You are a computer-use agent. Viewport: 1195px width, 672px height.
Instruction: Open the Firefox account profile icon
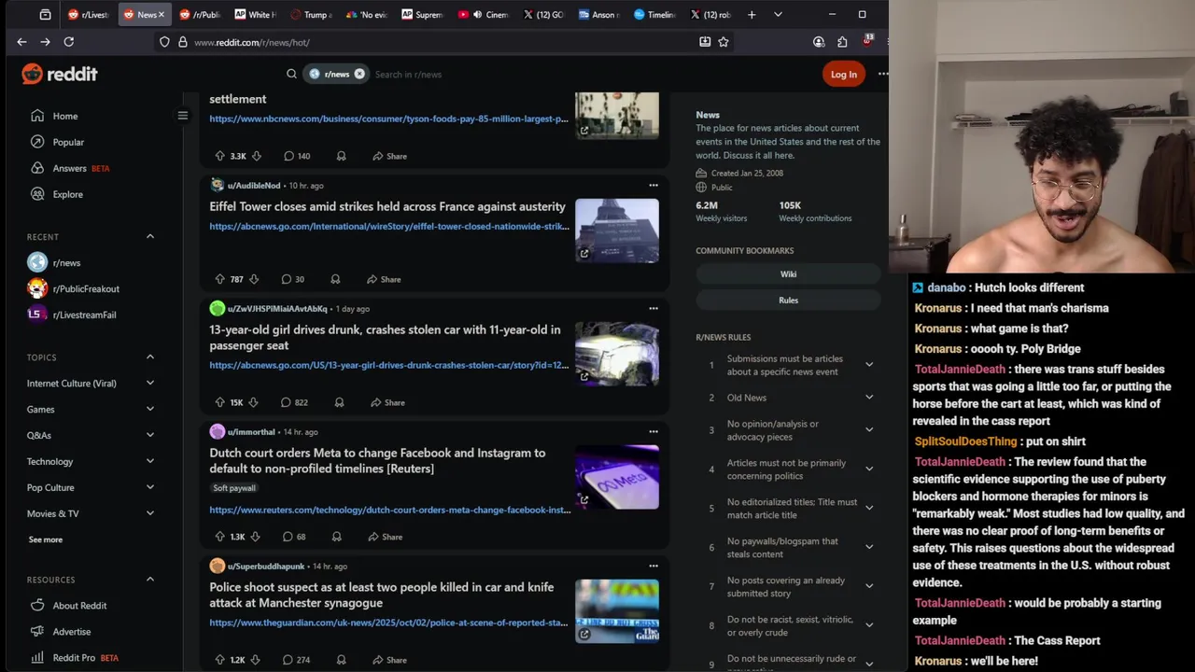pyautogui.click(x=819, y=42)
